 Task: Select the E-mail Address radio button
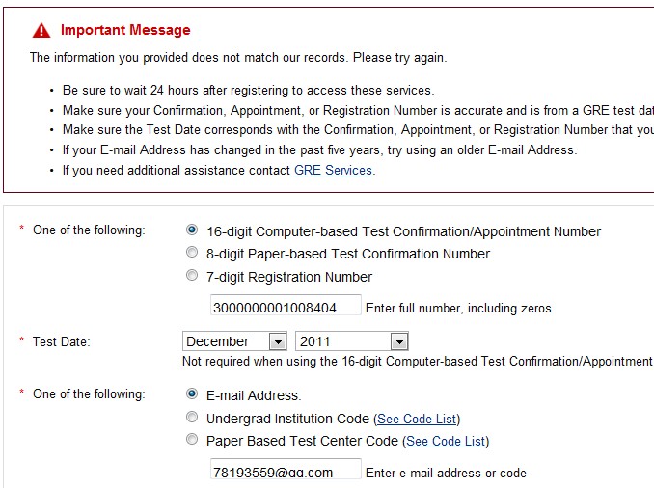(192, 394)
